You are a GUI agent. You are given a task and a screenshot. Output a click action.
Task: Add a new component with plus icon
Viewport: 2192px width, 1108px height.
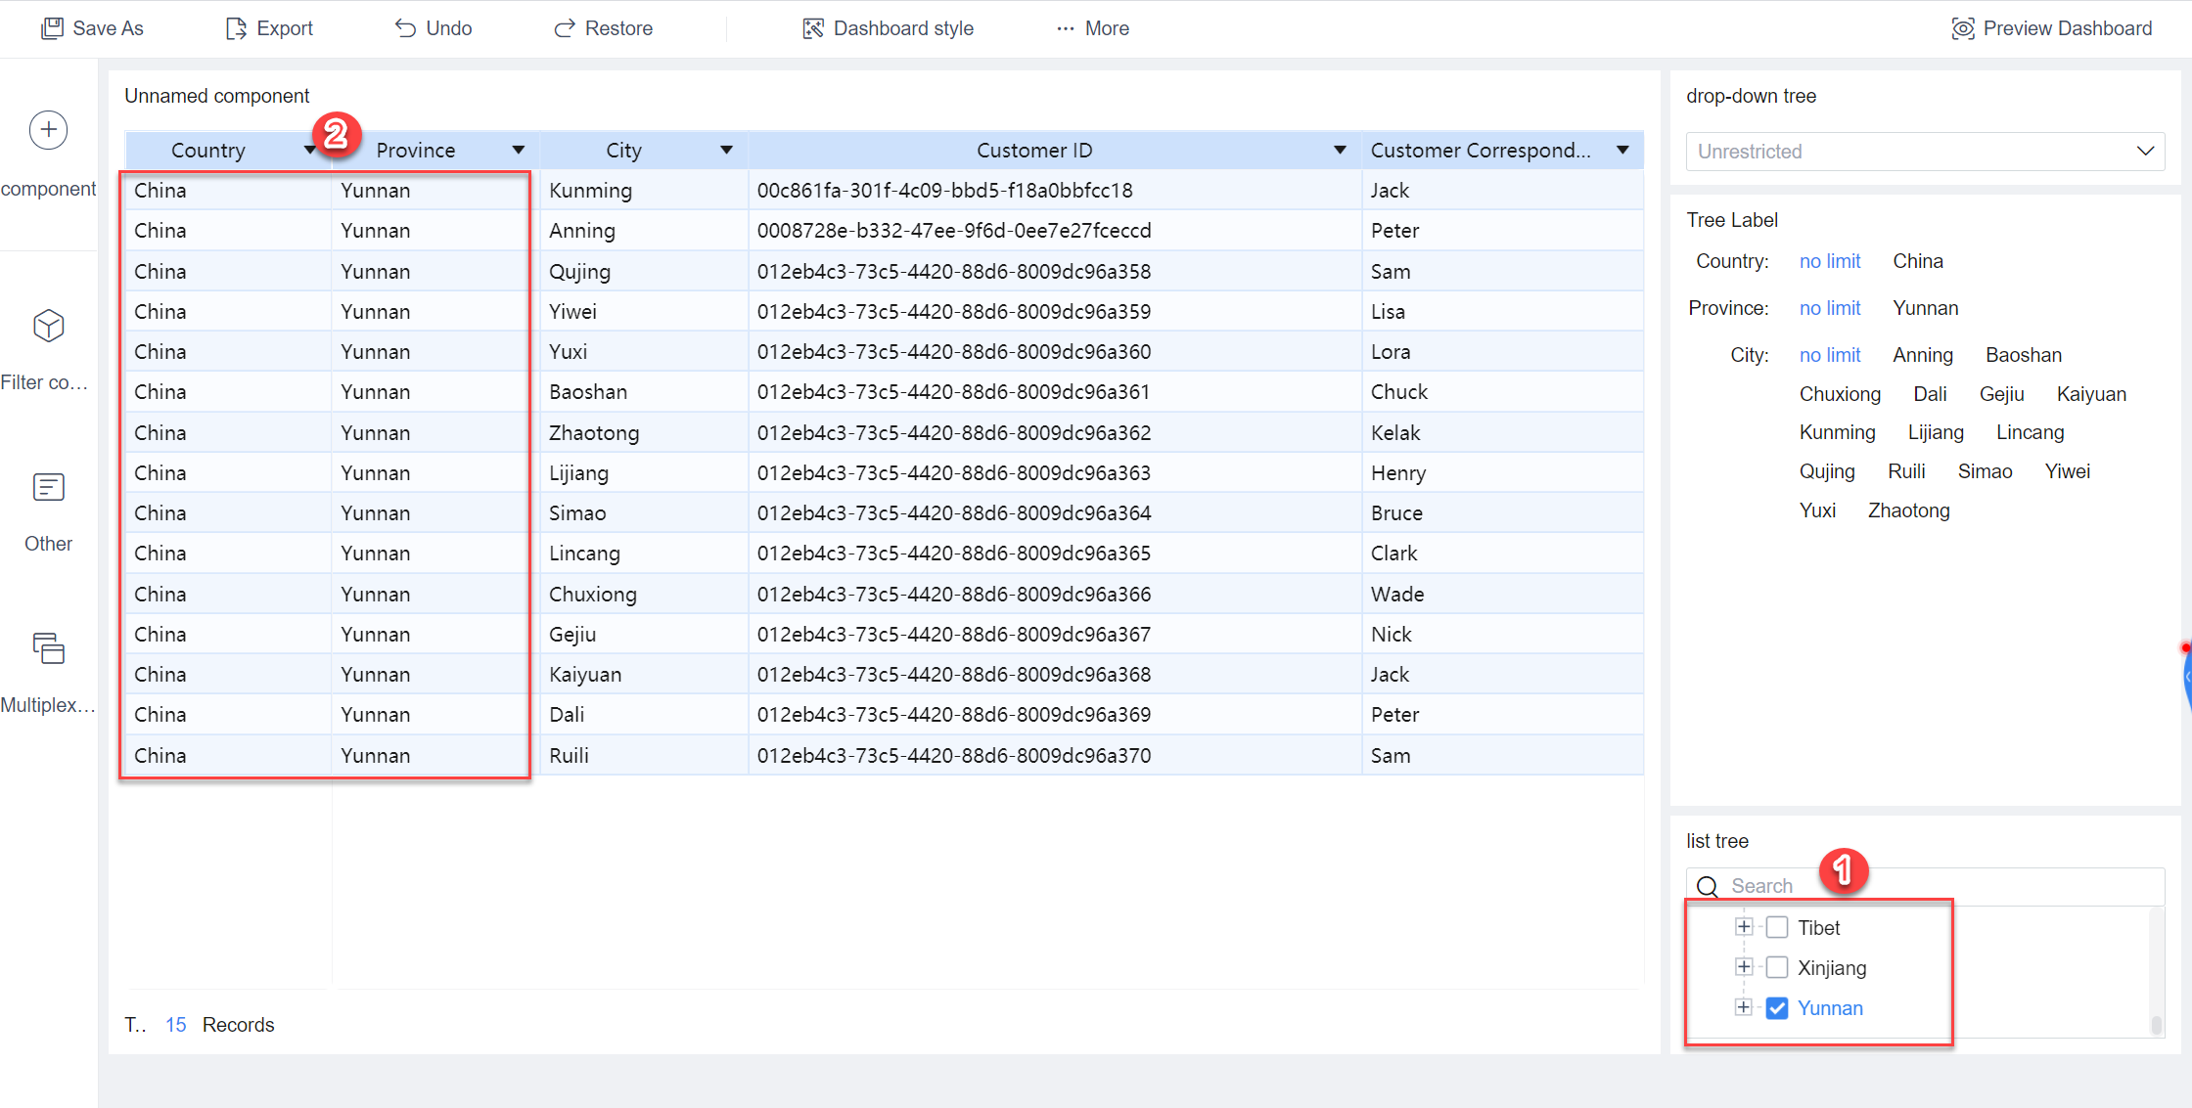coord(48,130)
